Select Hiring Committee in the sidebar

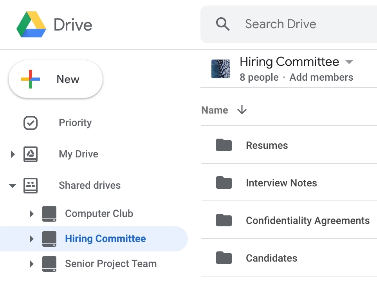pyautogui.click(x=106, y=238)
